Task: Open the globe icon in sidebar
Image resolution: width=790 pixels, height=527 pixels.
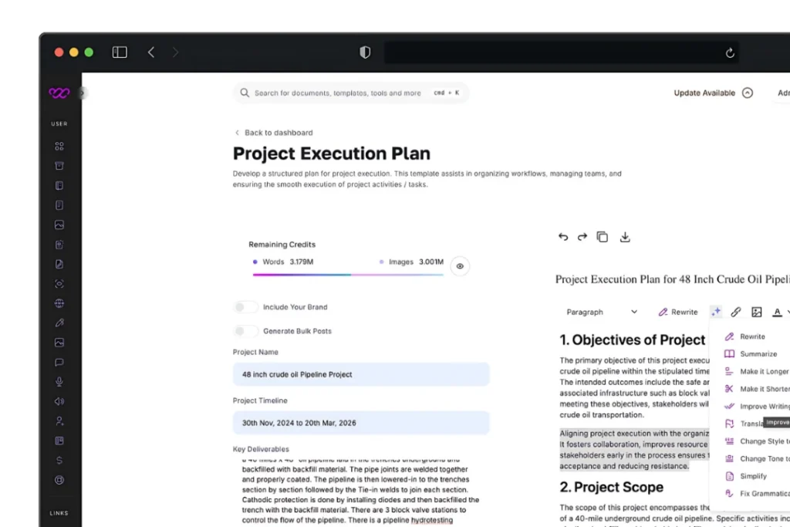Action: coord(59,303)
